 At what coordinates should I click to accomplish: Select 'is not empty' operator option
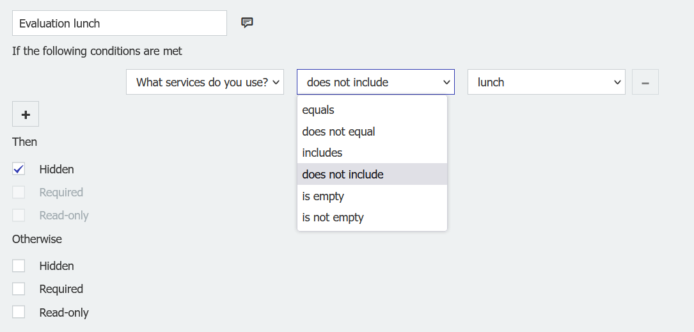(333, 217)
